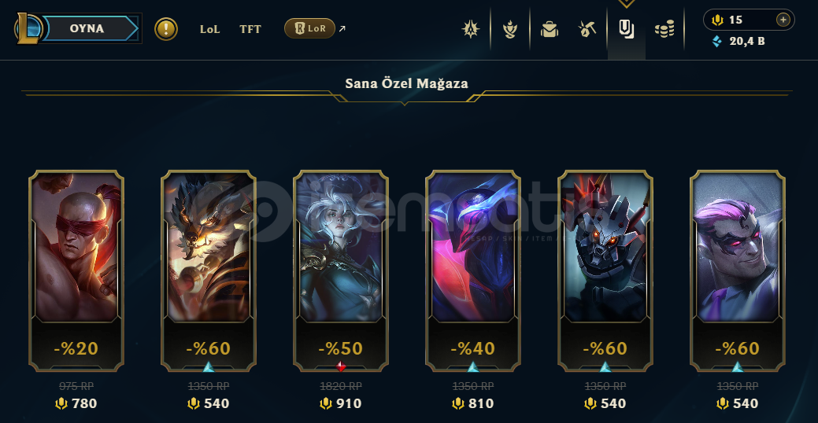The height and width of the screenshot is (423, 818).
Task: Open the collection backpack icon
Action: (x=550, y=29)
